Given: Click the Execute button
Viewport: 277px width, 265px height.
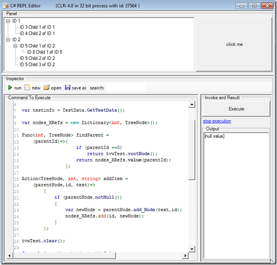Looking at the screenshot, I should [x=236, y=109].
